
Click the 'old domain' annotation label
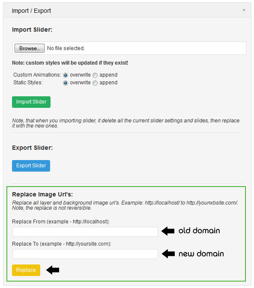(x=199, y=231)
